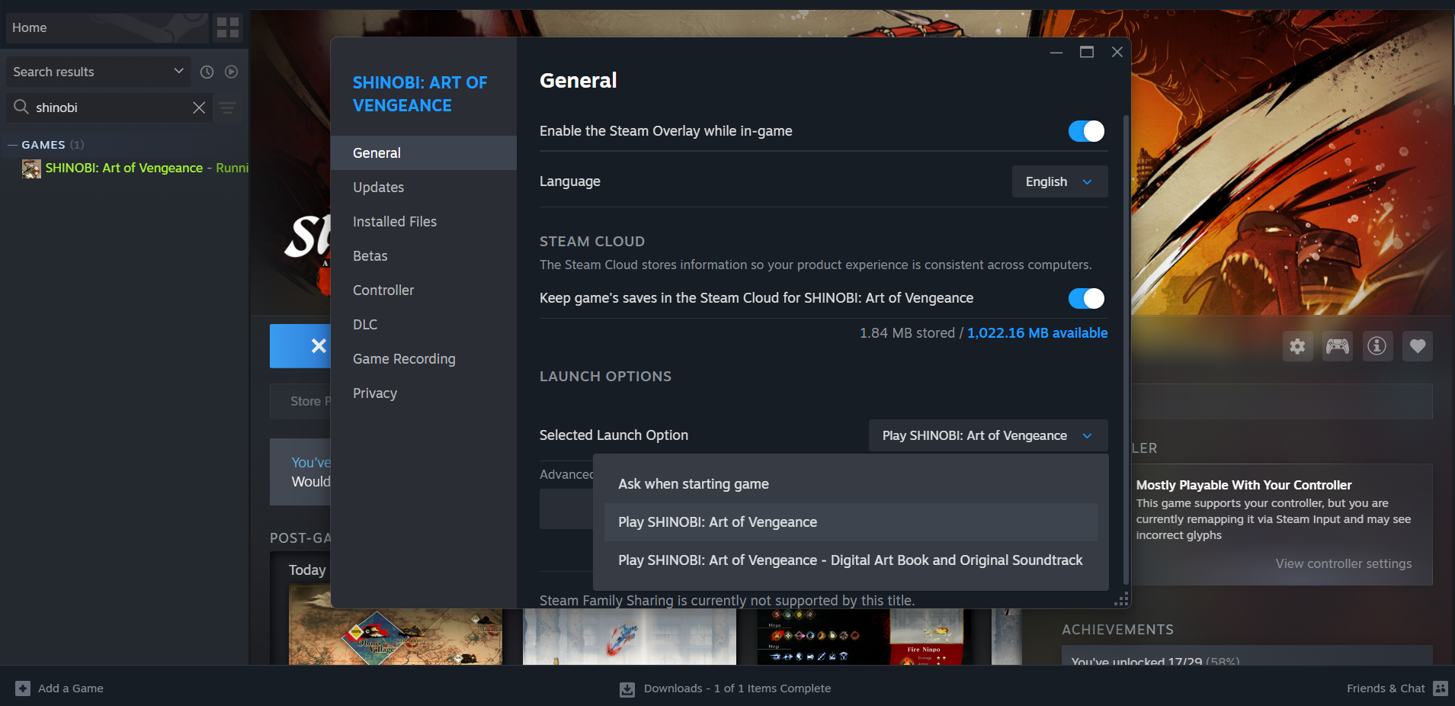Choose Ask when starting game option
This screenshot has width=1455, height=706.
(693, 484)
